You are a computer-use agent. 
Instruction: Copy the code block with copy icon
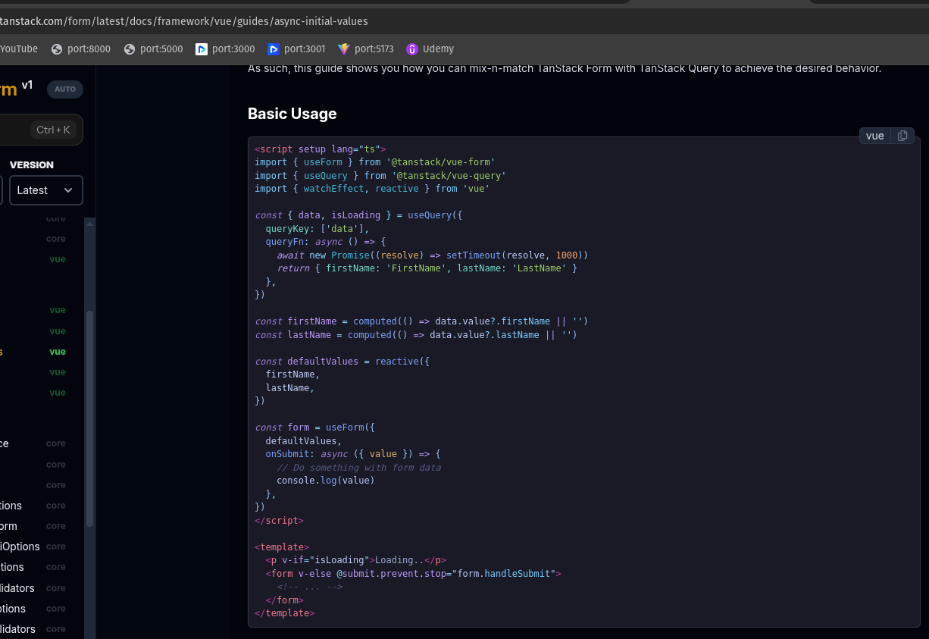902,136
